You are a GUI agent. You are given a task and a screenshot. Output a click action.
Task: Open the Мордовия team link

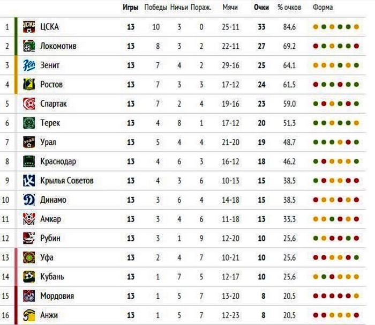(57, 296)
